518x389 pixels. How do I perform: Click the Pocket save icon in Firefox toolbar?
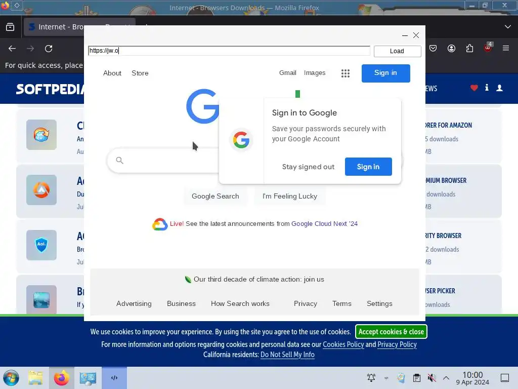(433, 49)
